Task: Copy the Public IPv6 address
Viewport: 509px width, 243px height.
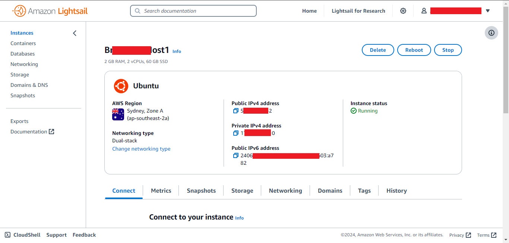Action: 236,155
